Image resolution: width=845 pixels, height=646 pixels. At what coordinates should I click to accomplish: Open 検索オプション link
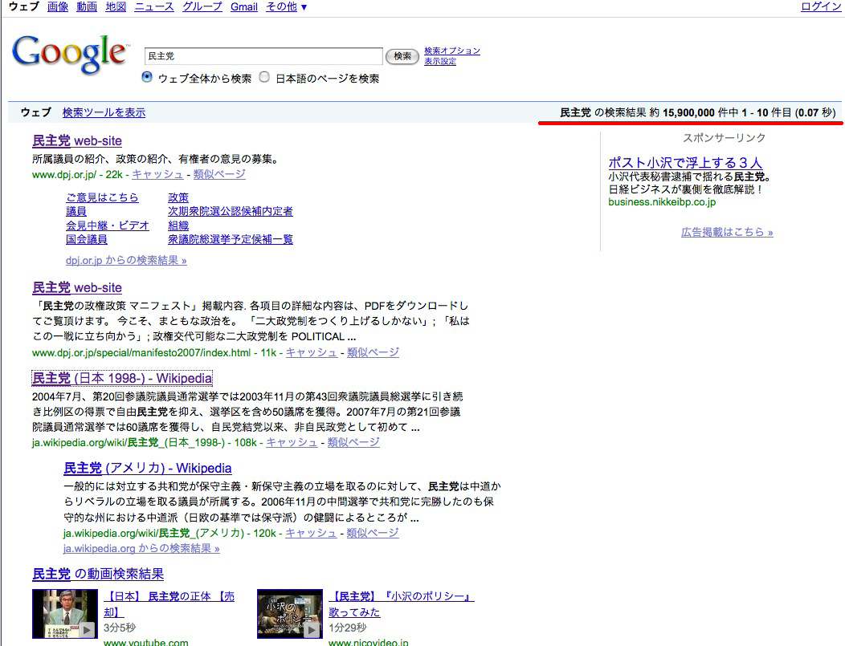452,51
